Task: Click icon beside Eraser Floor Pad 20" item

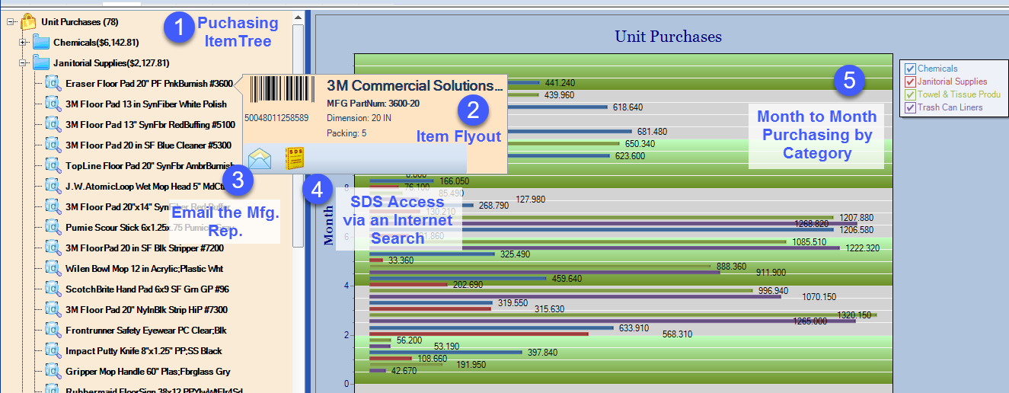Action: click(x=53, y=84)
